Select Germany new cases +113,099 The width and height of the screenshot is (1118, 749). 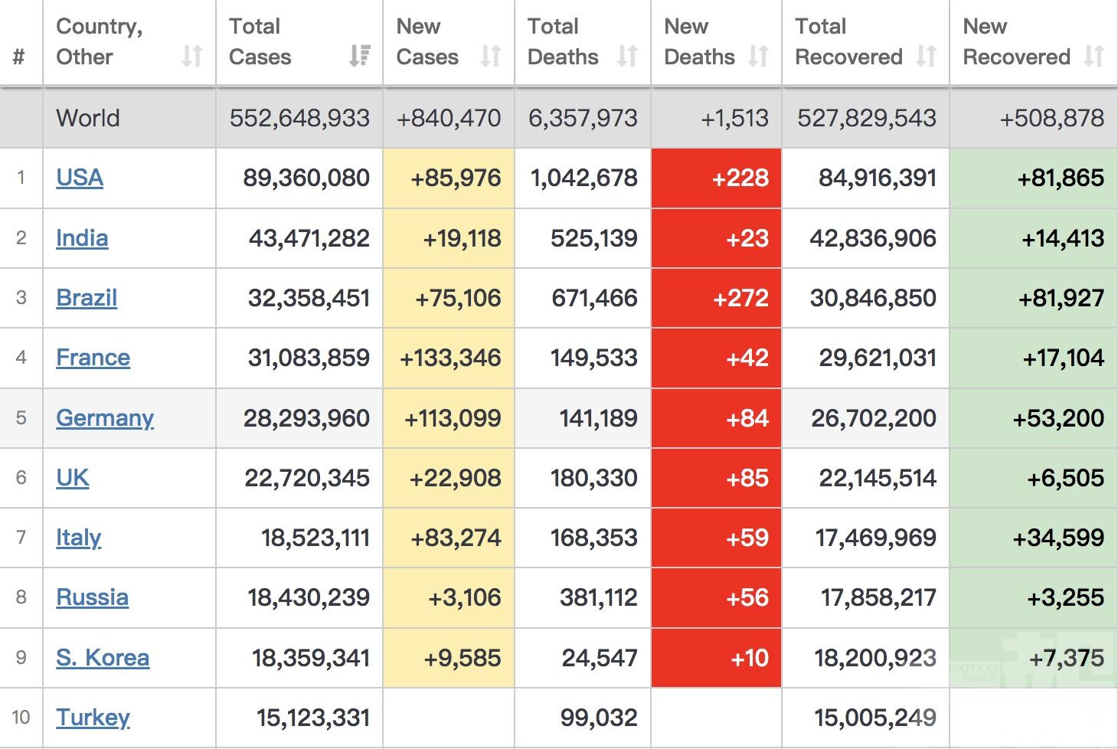453,418
